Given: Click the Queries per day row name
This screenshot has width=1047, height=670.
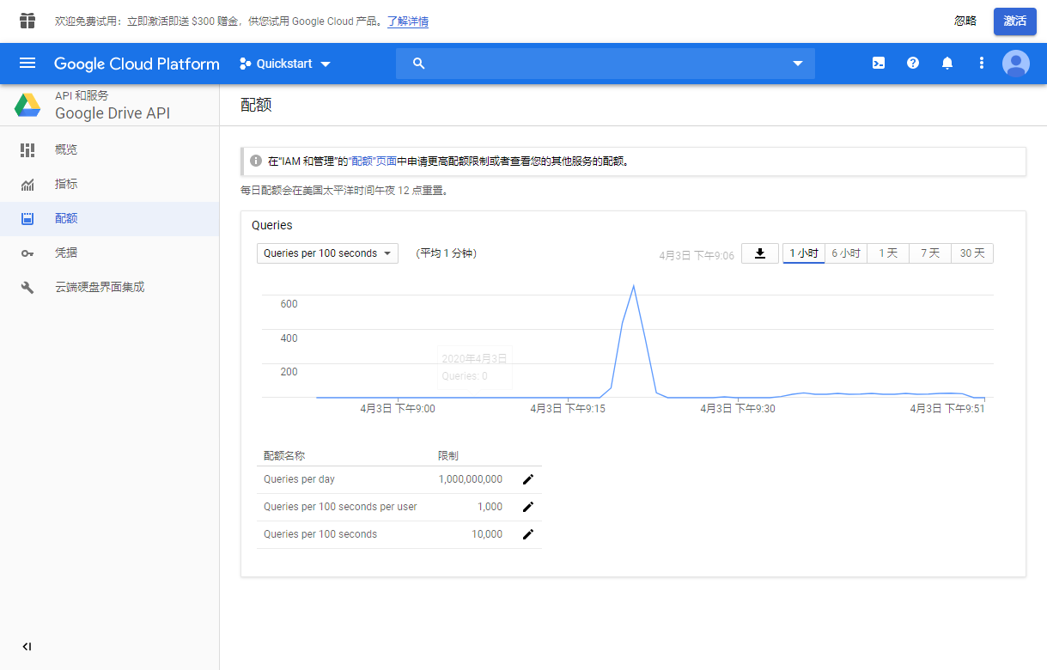Looking at the screenshot, I should [x=300, y=479].
